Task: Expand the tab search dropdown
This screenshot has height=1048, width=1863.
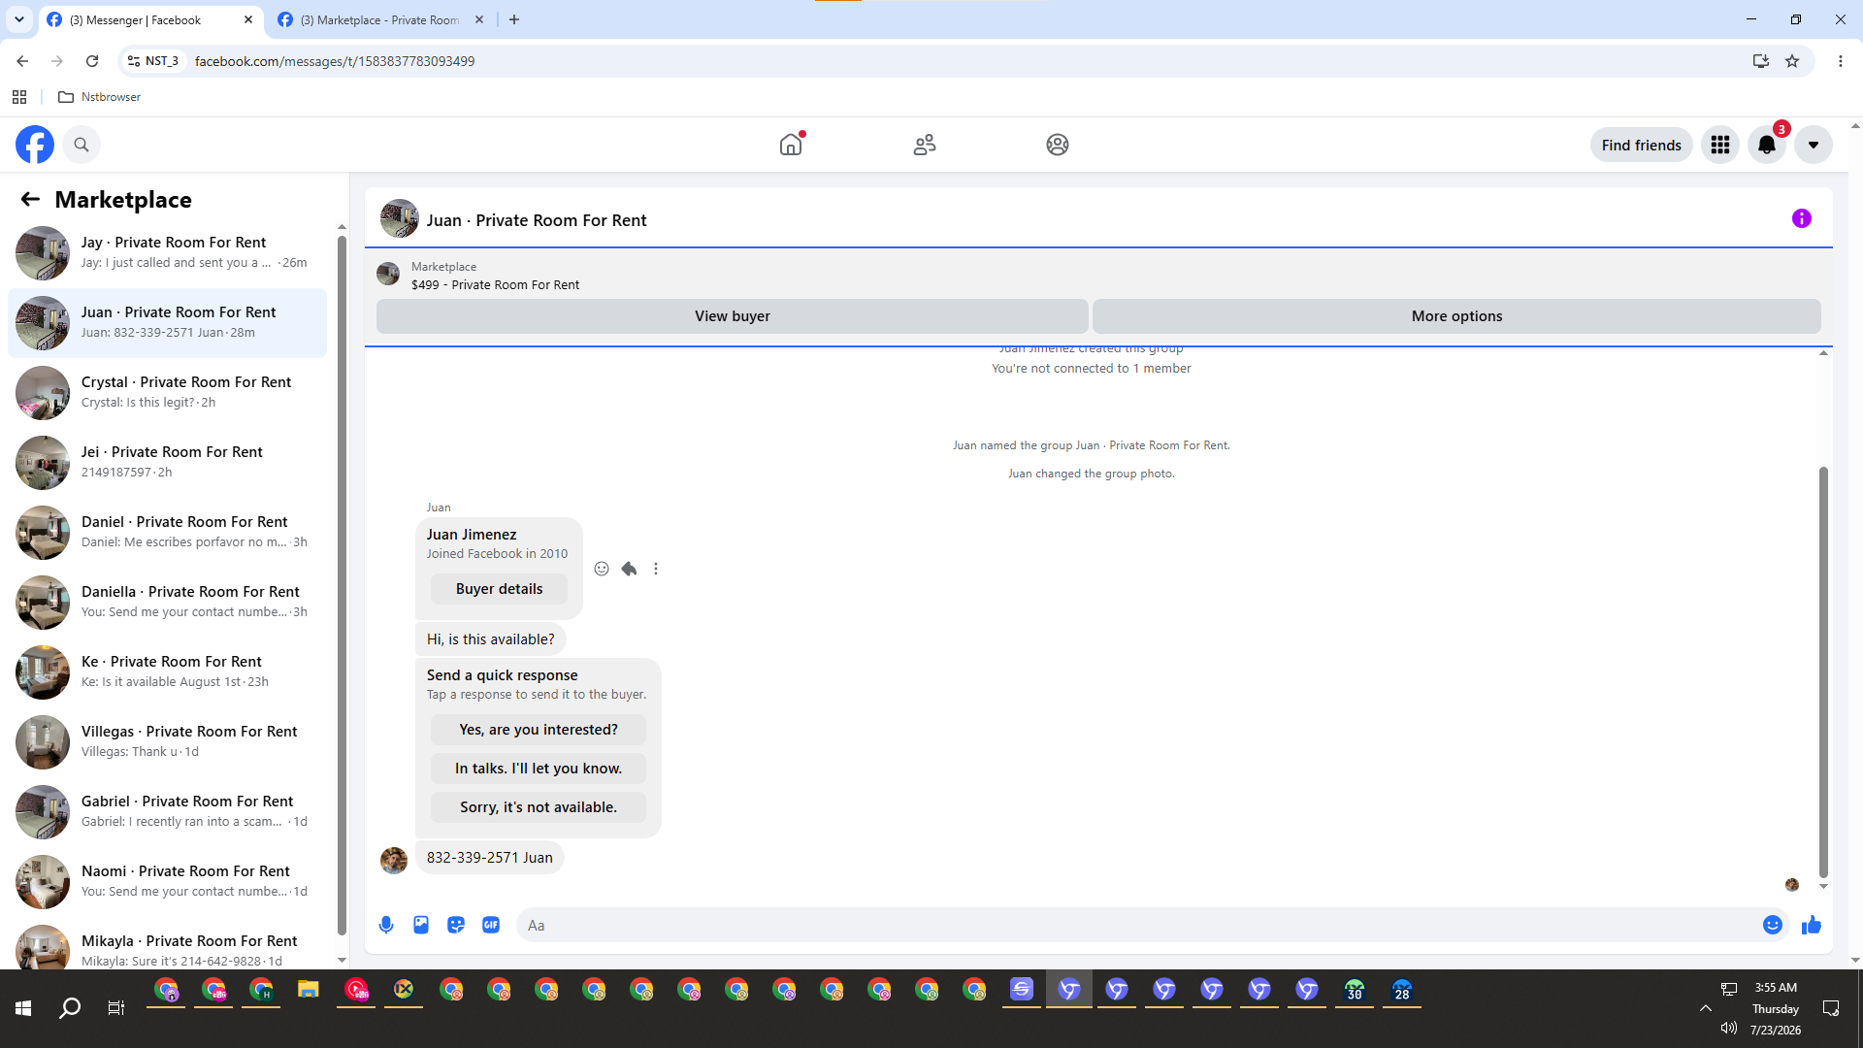Action: [x=19, y=19]
